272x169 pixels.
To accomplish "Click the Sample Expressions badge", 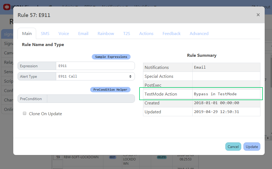I will pyautogui.click(x=111, y=57).
